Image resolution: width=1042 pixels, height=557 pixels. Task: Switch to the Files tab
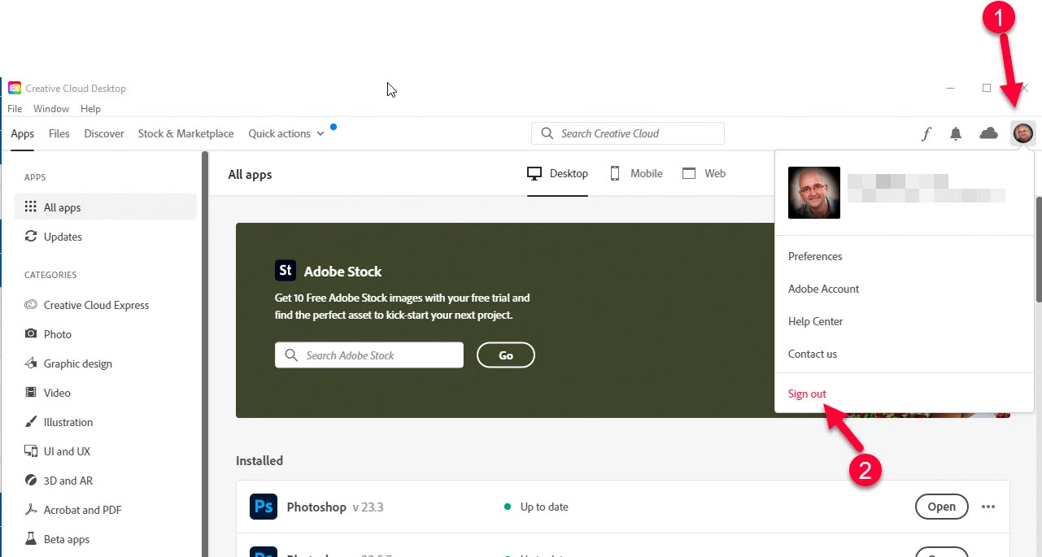(59, 133)
